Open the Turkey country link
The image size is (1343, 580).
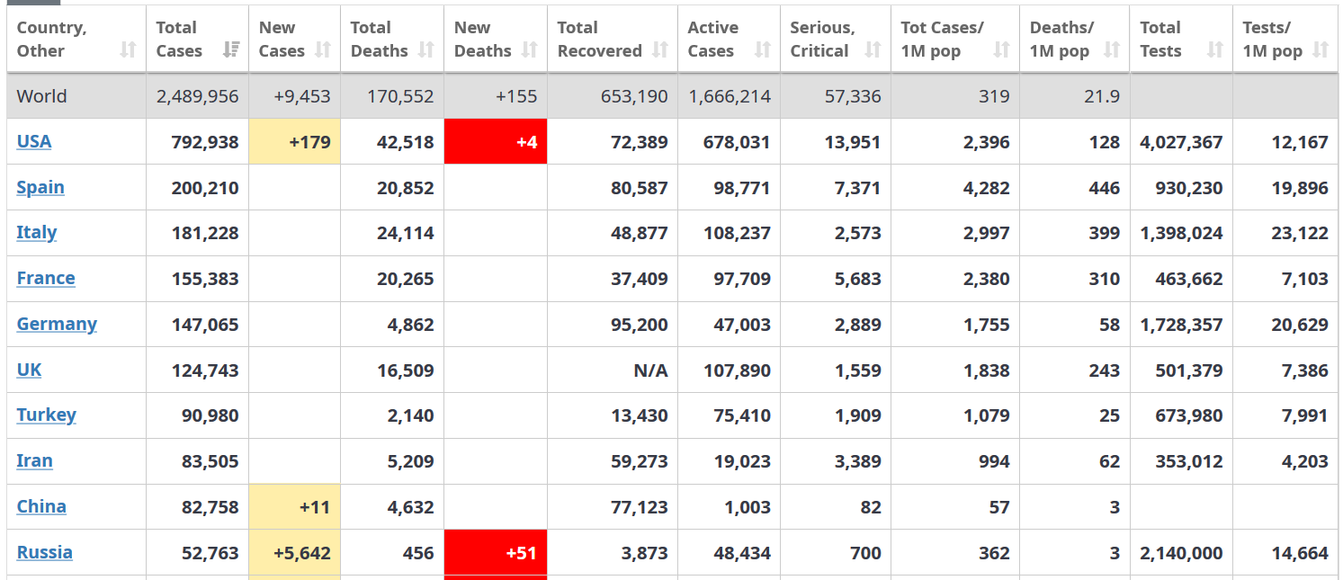(x=46, y=415)
